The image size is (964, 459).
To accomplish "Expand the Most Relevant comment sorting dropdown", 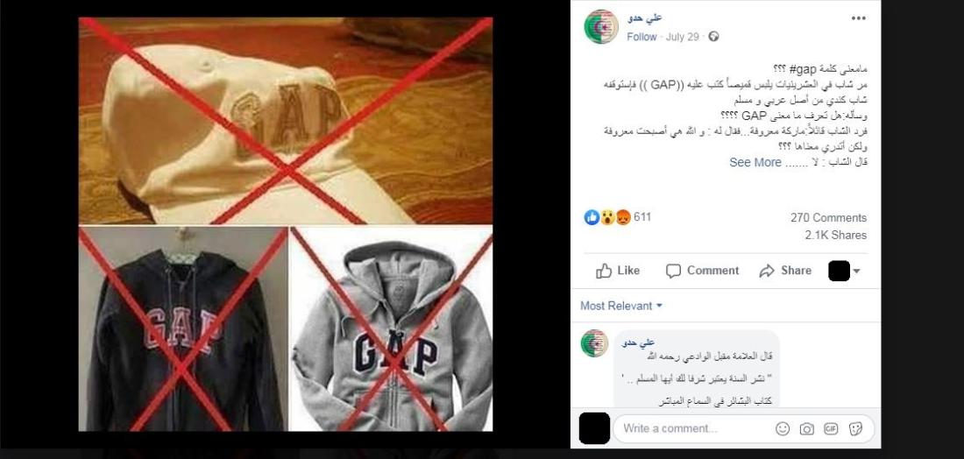I will pyautogui.click(x=621, y=306).
